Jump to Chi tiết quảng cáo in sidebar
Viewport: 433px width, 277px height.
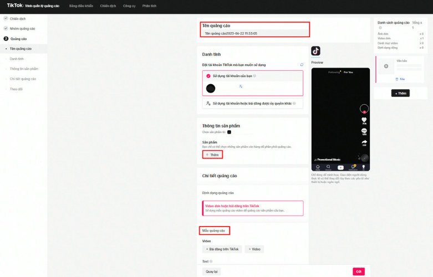tap(23, 79)
